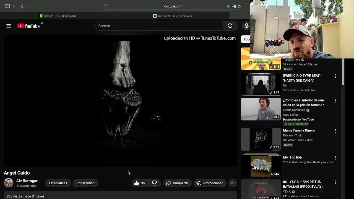Open options for prisión femenil video
Screen dimensions: 354x199
(x=335, y=101)
